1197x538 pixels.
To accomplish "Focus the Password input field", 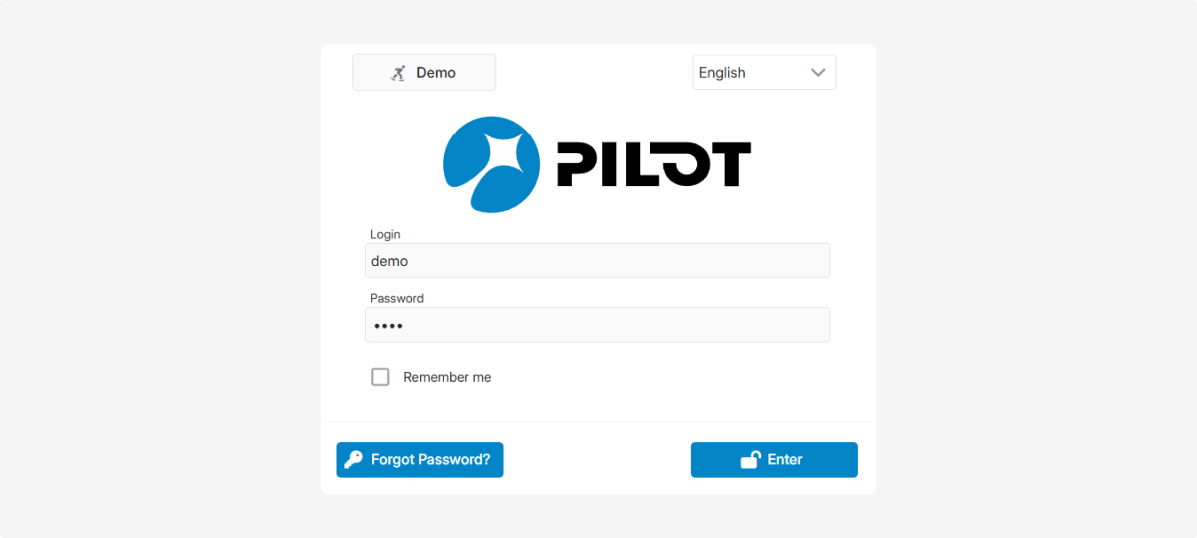I will [x=598, y=324].
